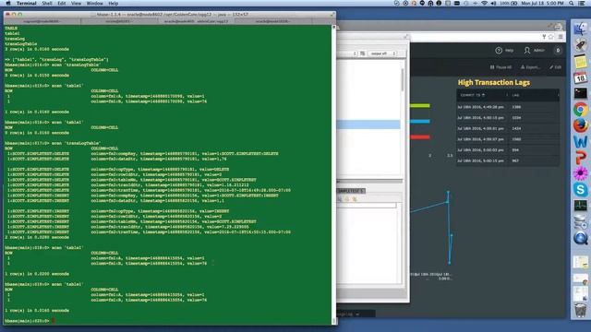Click the battery status in menu bar
This screenshot has width=591, height=332.
509,3
